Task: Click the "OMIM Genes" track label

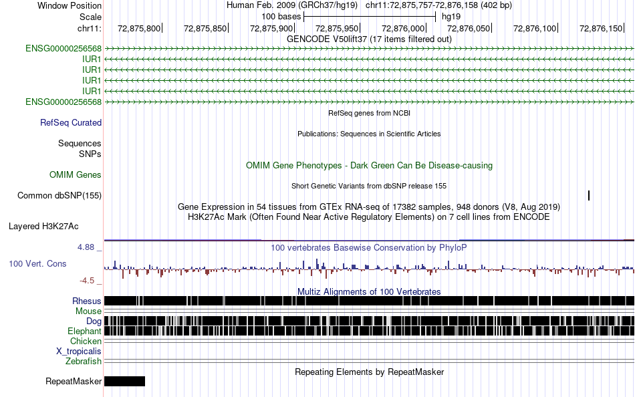Action: point(76,174)
